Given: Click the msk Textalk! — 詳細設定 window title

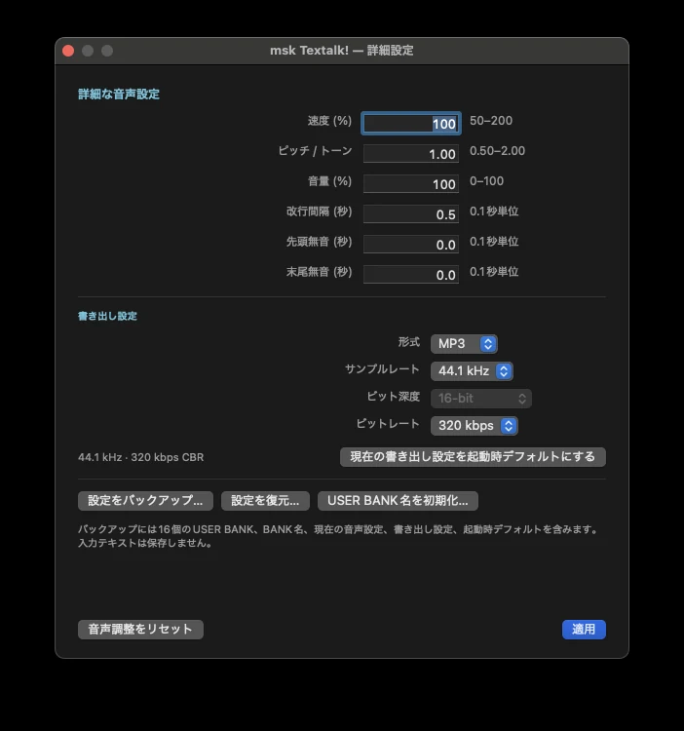Looking at the screenshot, I should click(342, 51).
